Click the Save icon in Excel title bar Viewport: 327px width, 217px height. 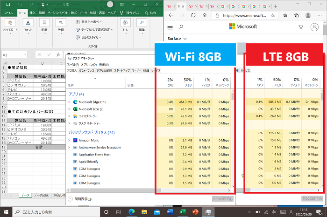pyautogui.click(x=8, y=4)
